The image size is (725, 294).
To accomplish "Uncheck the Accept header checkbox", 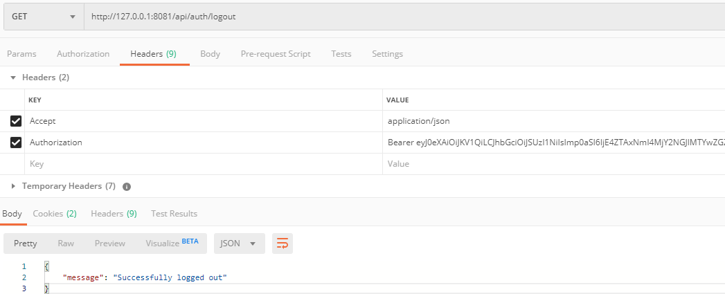I will pyautogui.click(x=16, y=121).
